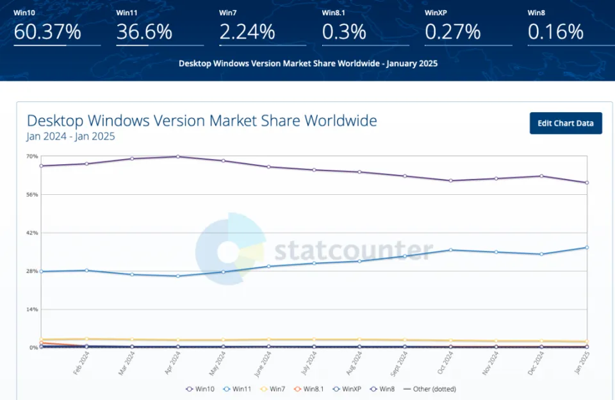Click the Win10 data point at Jan 2025
615x400 pixels.
click(586, 183)
